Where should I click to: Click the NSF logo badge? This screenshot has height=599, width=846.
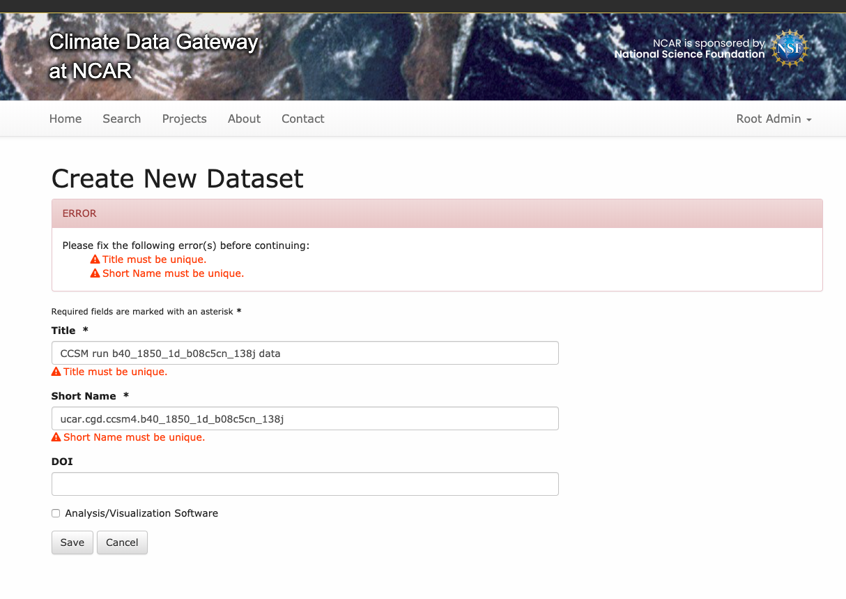pos(790,48)
